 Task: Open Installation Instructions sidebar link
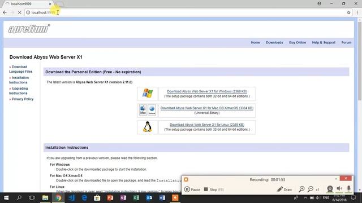(19, 80)
